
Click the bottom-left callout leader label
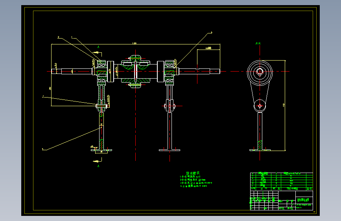(43, 149)
